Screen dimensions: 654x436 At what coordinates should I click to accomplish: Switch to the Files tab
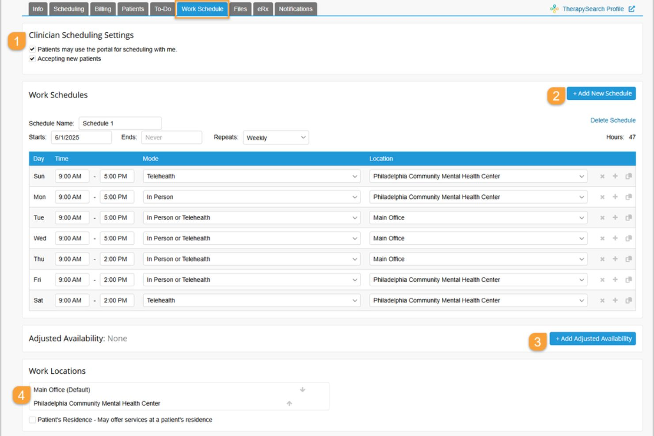click(240, 9)
